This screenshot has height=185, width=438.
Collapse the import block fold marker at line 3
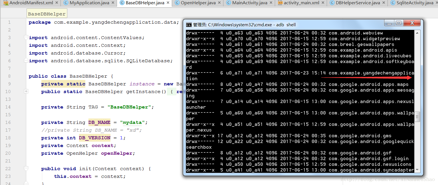point(26,37)
